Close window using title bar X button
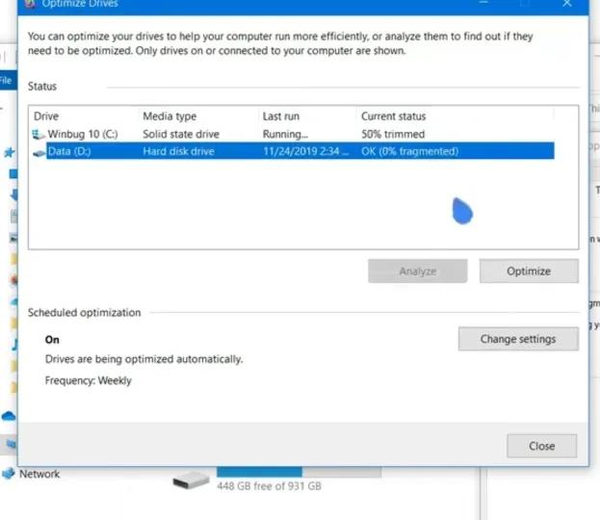 pos(567,4)
